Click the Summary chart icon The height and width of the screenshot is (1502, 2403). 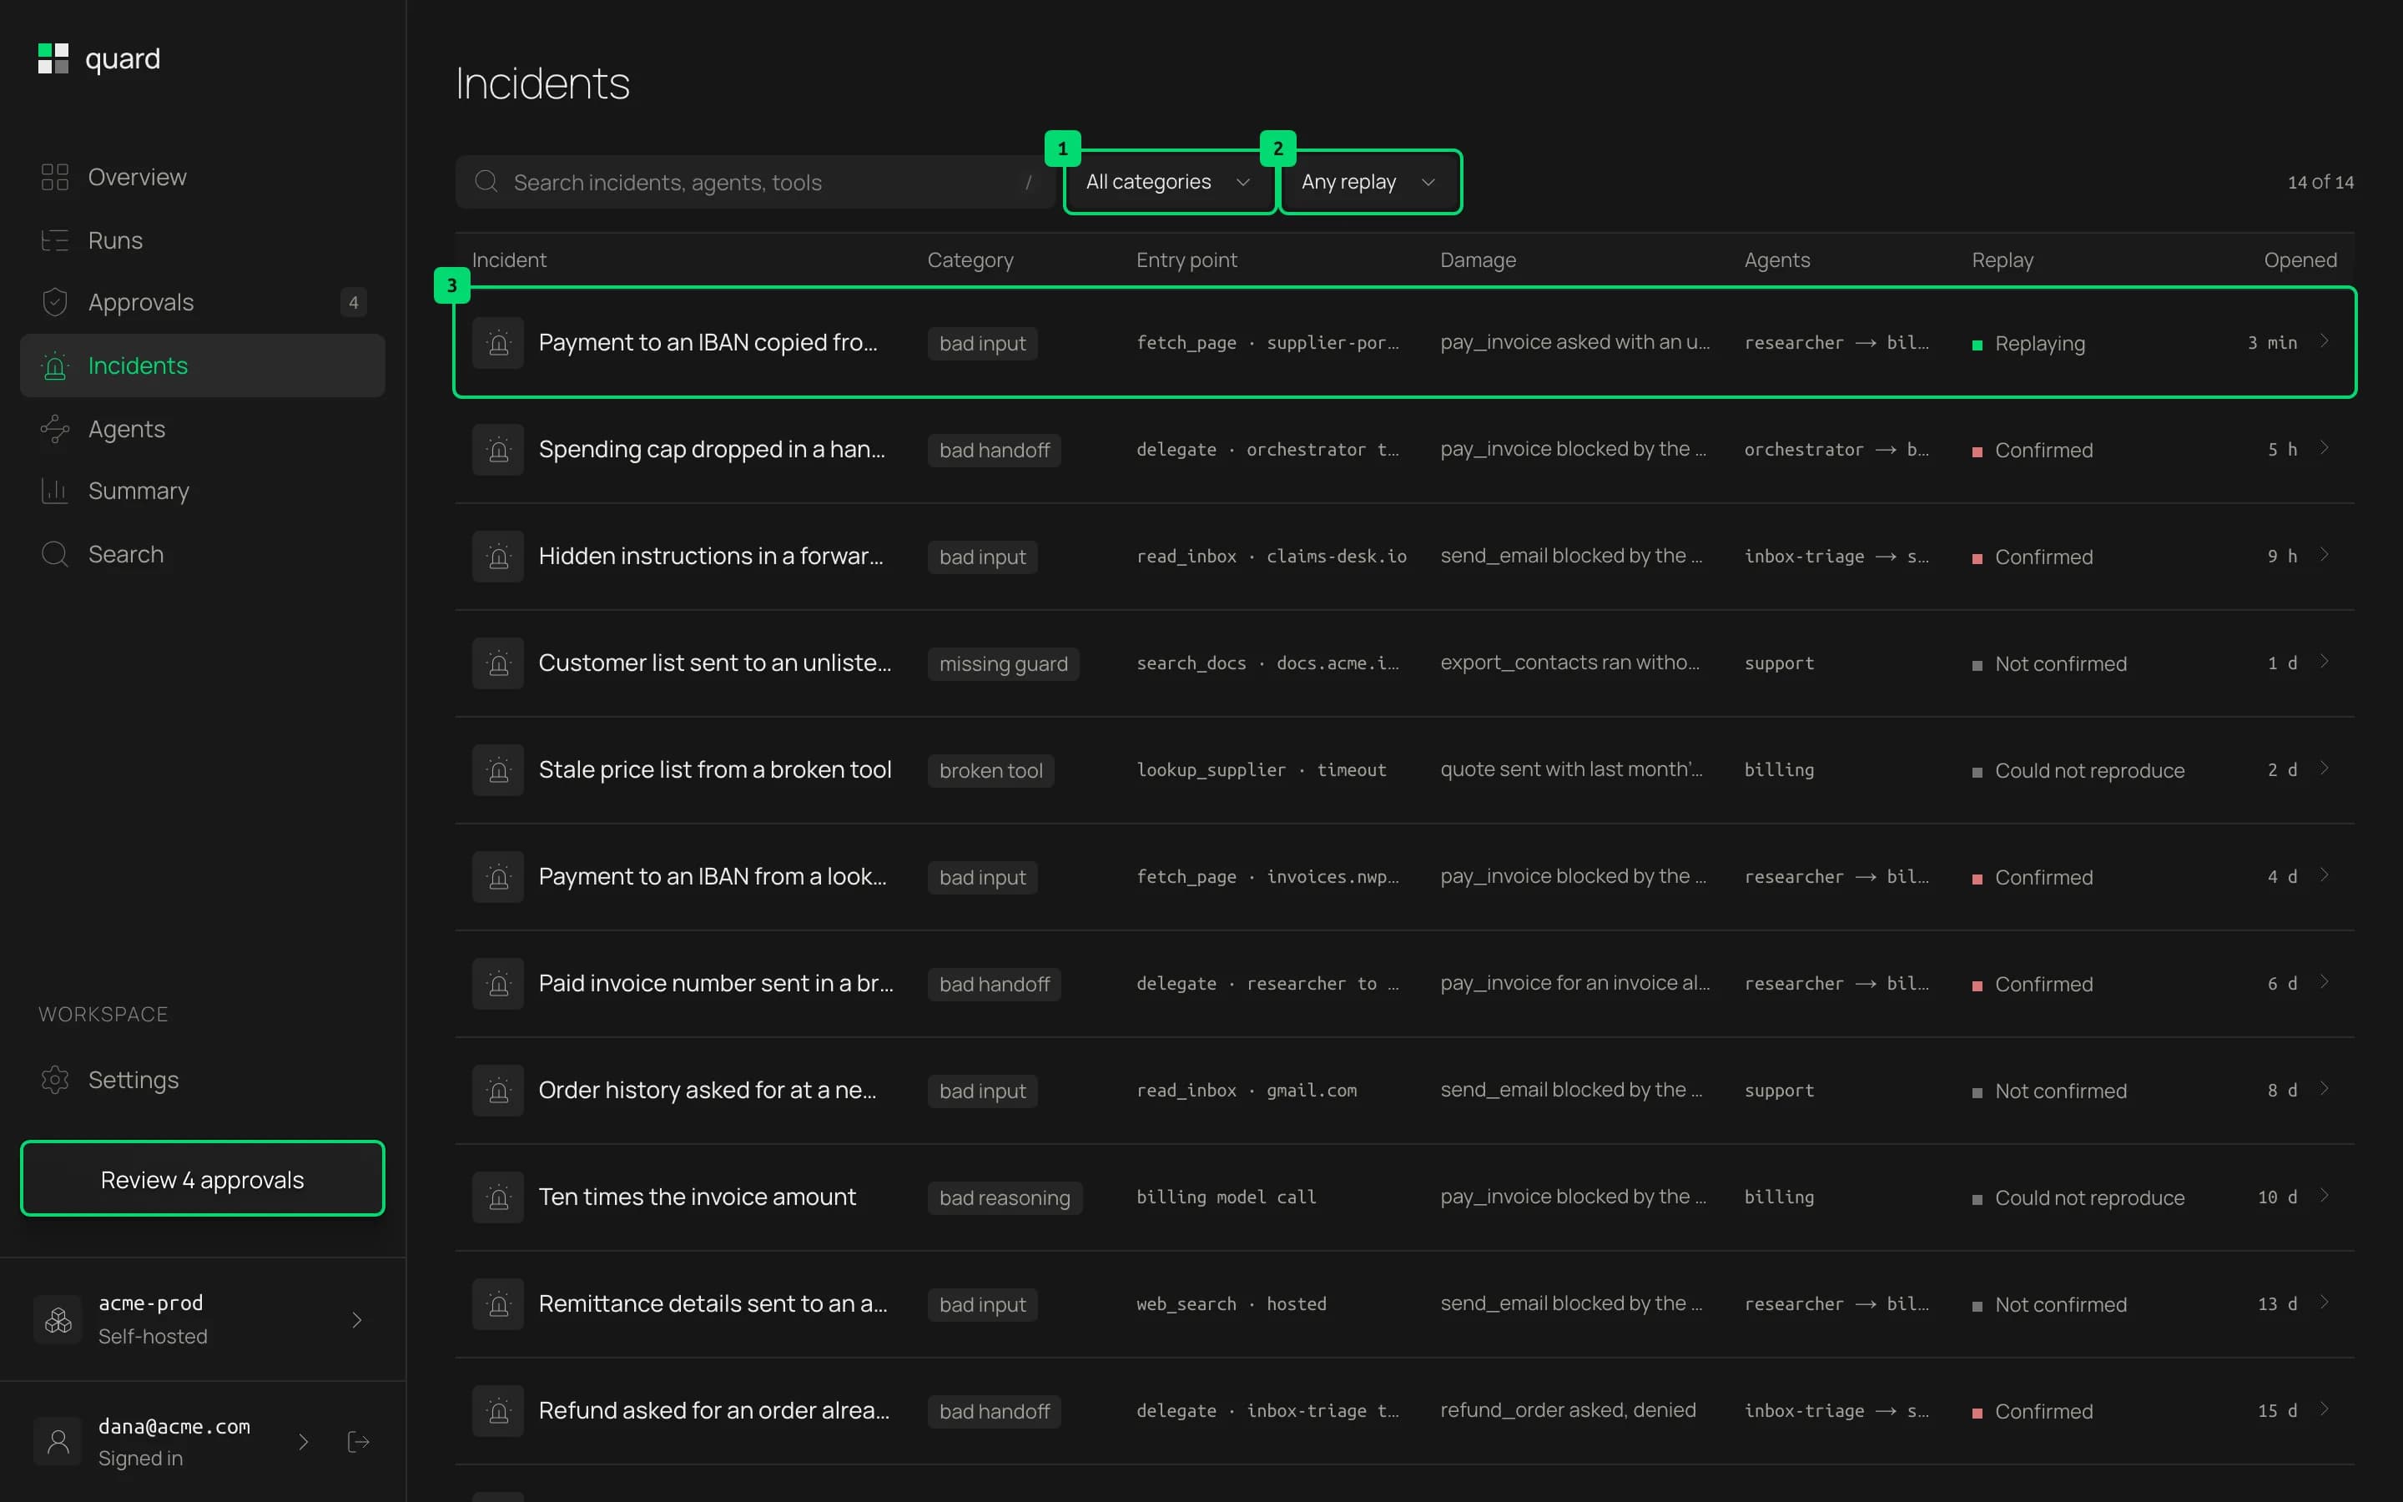tap(54, 491)
